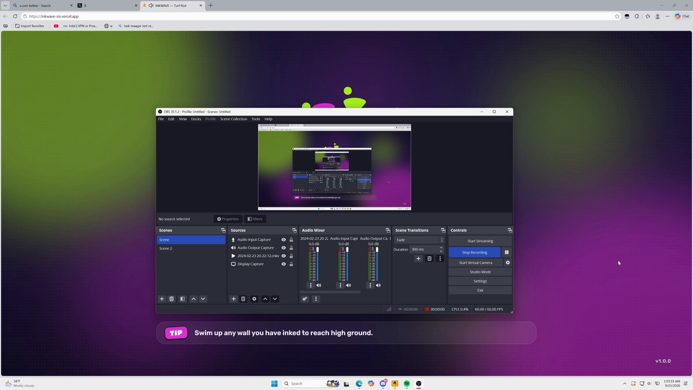
Task: Open options menu for 2024-02-23 audio channel
Action: 311,285
